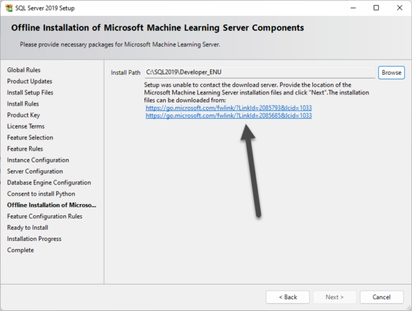Click the Browse button
This screenshot has width=412, height=311.
[391, 73]
